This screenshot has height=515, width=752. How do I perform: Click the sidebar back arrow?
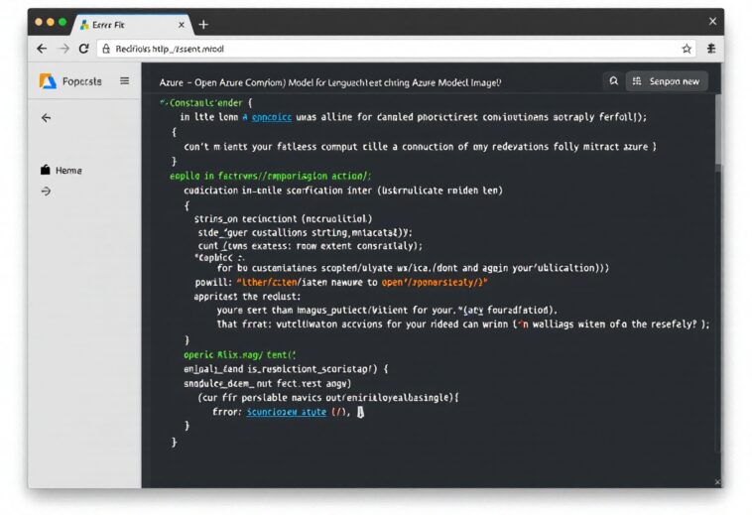(x=46, y=117)
